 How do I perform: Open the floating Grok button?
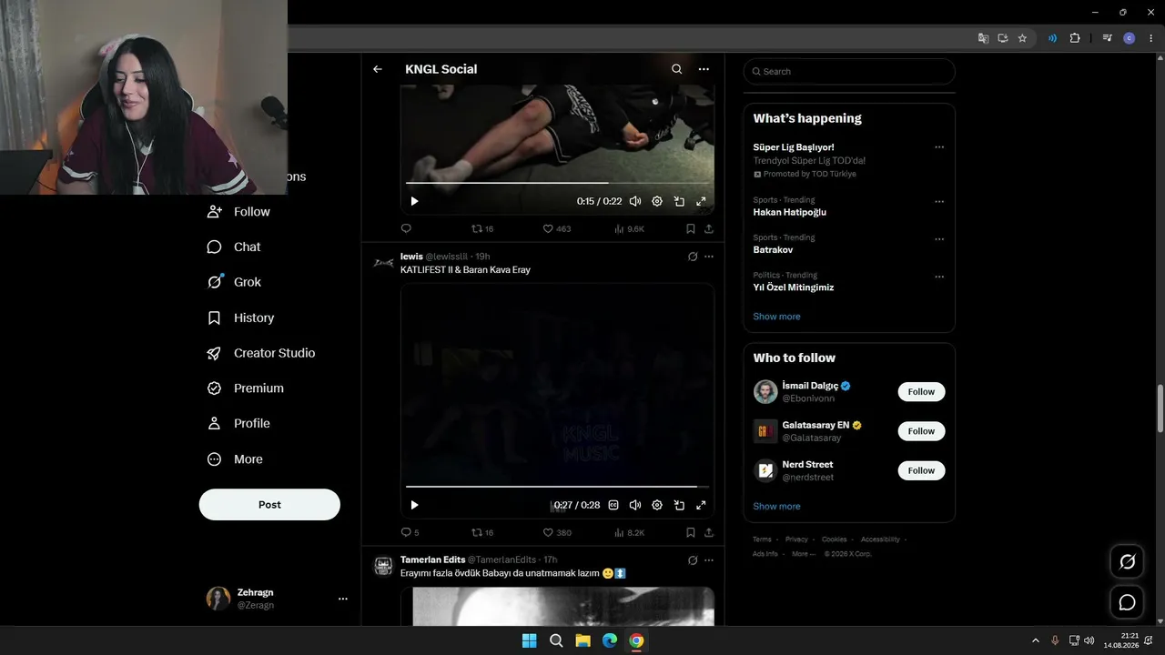pos(1127,562)
